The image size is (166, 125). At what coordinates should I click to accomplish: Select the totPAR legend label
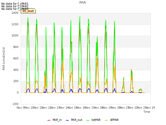(x=96, y=120)
